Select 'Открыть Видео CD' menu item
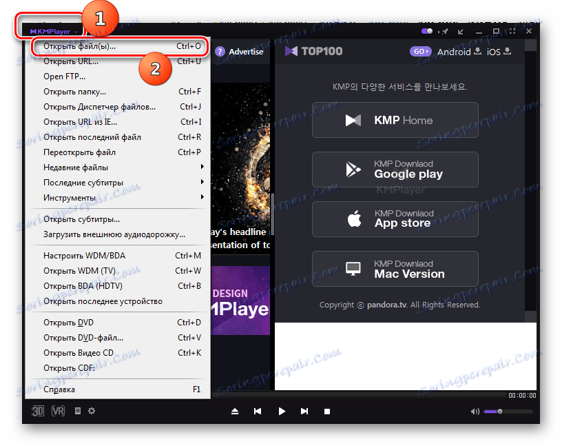562x446 pixels. pos(118,353)
